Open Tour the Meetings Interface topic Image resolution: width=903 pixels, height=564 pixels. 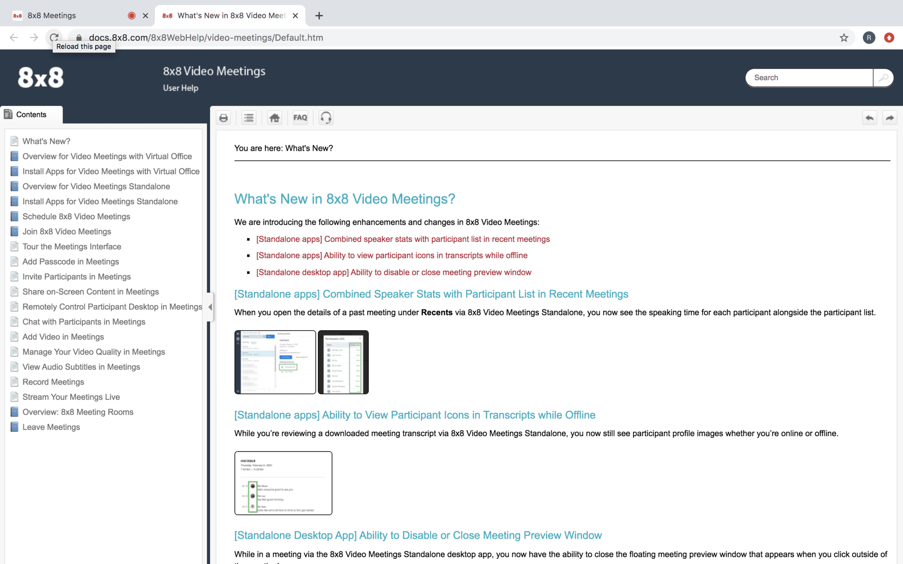[72, 246]
